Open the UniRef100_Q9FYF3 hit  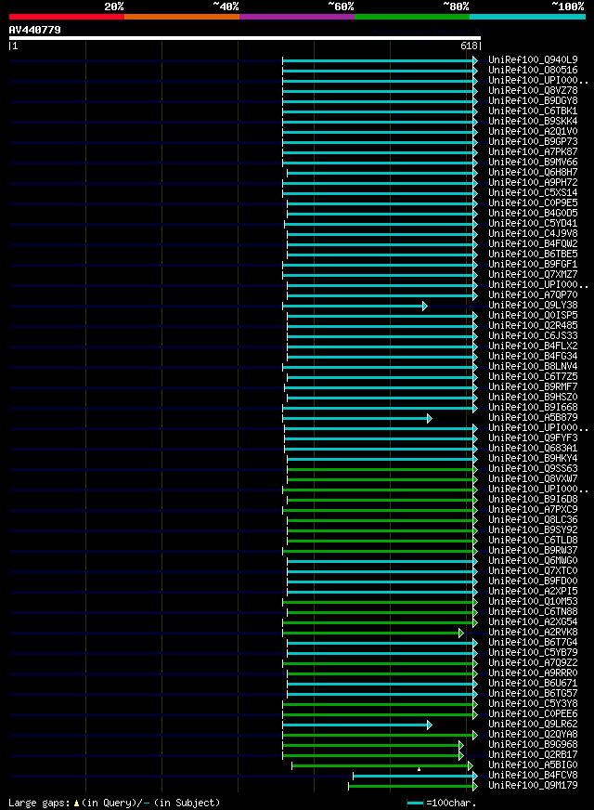tap(533, 438)
